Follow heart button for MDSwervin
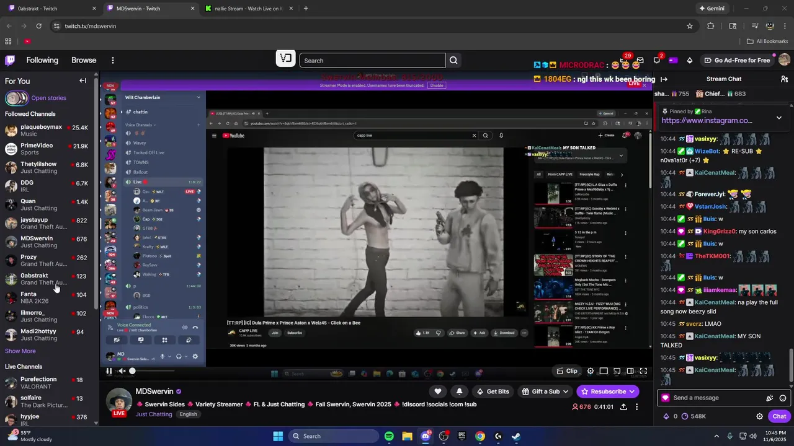Viewport: 794px width, 446px height. (438, 391)
